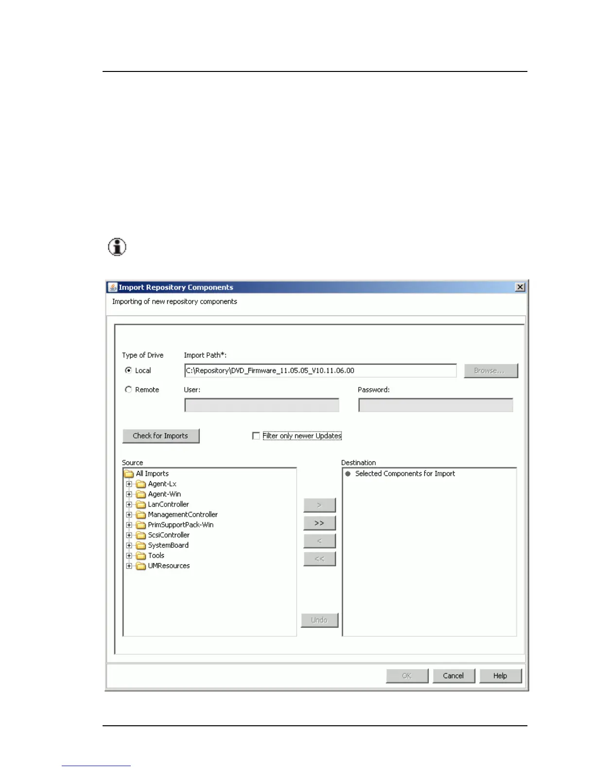The height and width of the screenshot is (770, 595).
Task: Click the Java icon in dialog title bar
Action: (x=113, y=287)
